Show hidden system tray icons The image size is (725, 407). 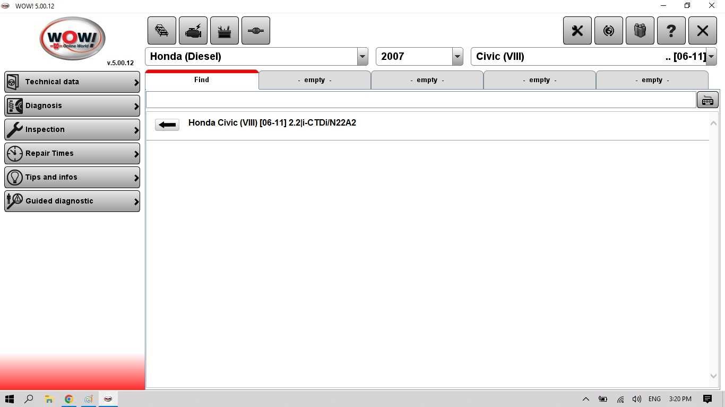click(x=585, y=399)
